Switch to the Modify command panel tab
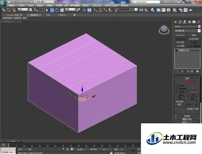The image size is (202, 154). (x=180, y=22)
